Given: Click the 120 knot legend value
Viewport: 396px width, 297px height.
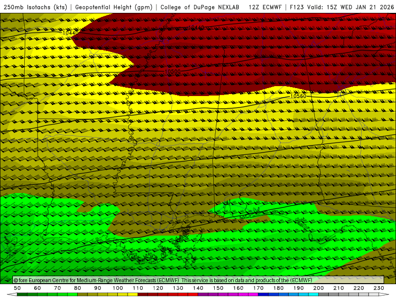Looking at the screenshot, I should point(158,288).
